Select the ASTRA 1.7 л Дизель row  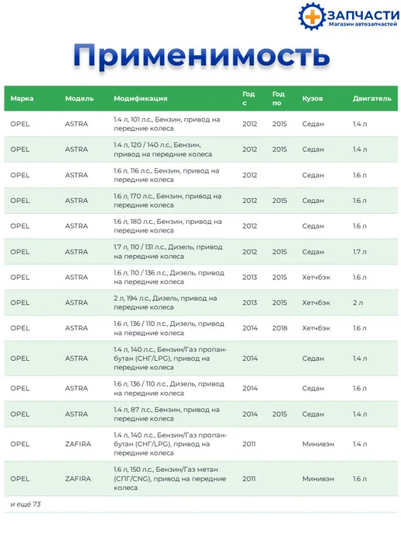[x=200, y=252]
